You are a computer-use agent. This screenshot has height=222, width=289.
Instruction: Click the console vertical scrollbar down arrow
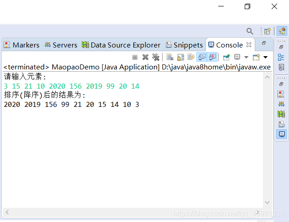click(x=267, y=202)
